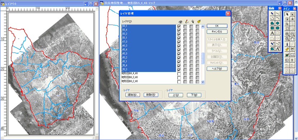Uncheck visibility for layer _35_3

click(179, 70)
